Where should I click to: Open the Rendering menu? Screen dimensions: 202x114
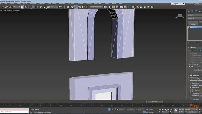click(62, 4)
